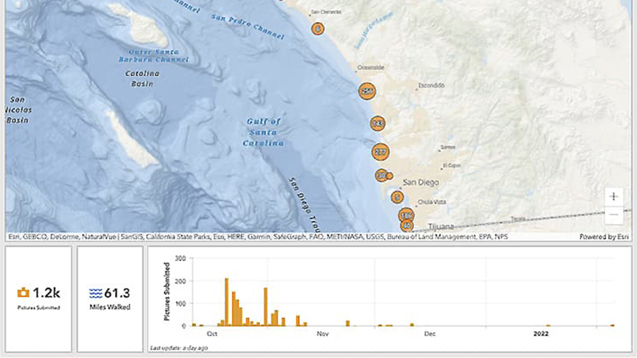Open the 250 cluster marker below Oceanside
This screenshot has width=637, height=358.
367,91
